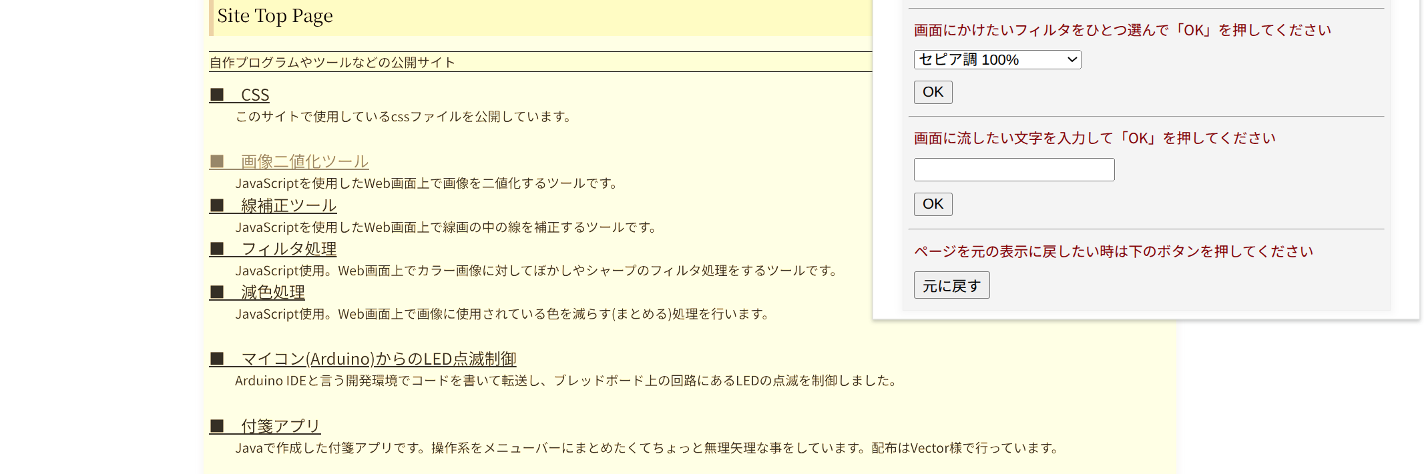Open the マイコン(Arduino)からのLED点滅制御 link text
The height and width of the screenshot is (474, 1424).
[x=379, y=359]
